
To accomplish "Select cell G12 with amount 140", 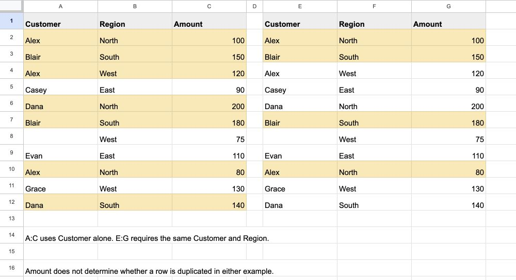I will 448,202.
